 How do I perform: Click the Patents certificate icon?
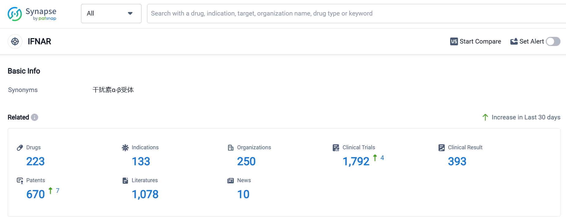pyautogui.click(x=20, y=181)
